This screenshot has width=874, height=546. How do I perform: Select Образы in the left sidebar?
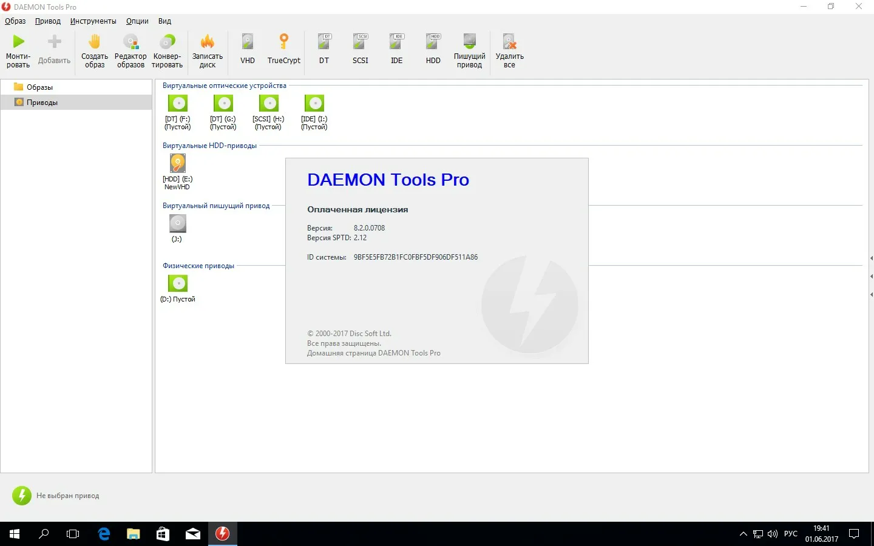[39, 87]
